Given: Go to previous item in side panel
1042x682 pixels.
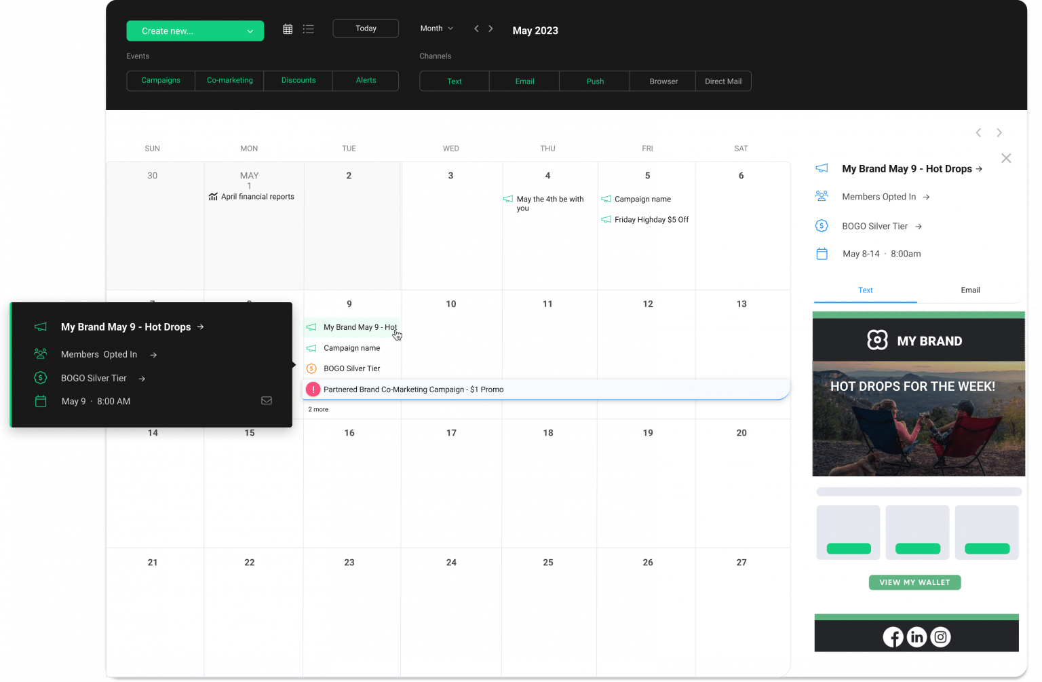Looking at the screenshot, I should (978, 132).
